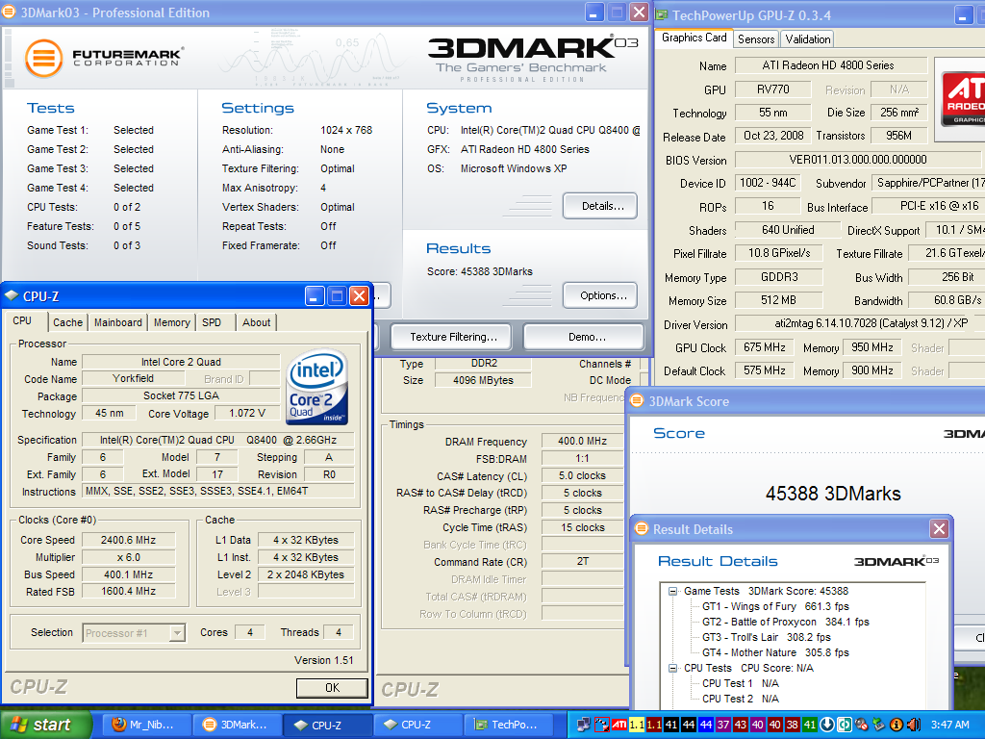Switch to the 3DMark... taskbar button
985x739 pixels.
point(237,725)
